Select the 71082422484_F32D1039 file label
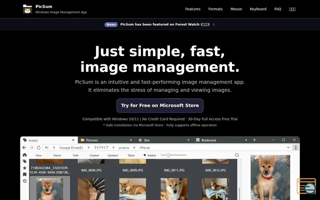Viewport: 320px width, 200px height. pyautogui.click(x=50, y=170)
